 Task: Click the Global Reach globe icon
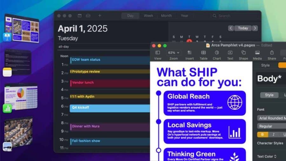click(235, 102)
